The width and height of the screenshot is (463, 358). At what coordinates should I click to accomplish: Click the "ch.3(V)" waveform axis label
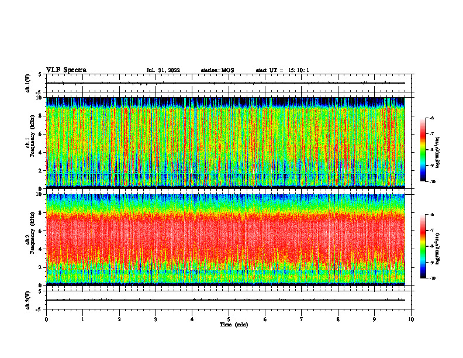[27, 300]
